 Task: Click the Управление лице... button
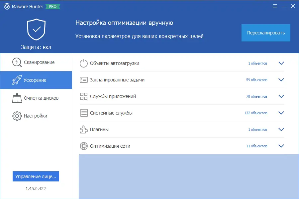36,176
